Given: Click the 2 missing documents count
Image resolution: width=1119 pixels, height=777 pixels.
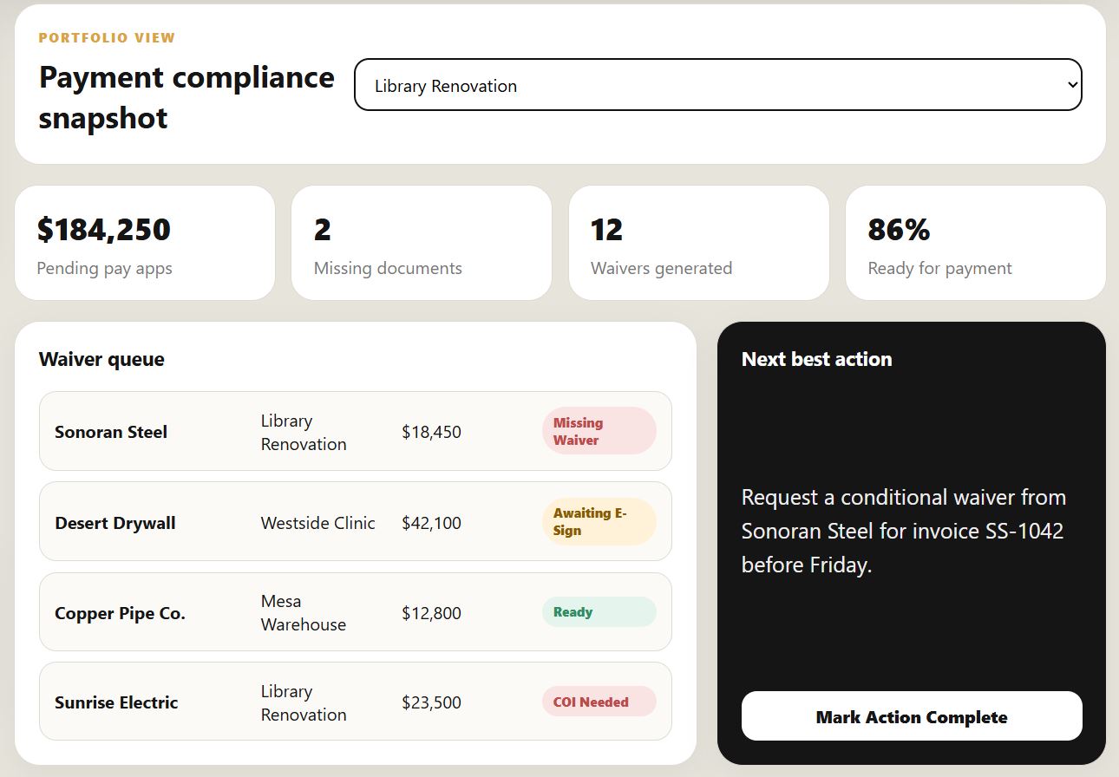Looking at the screenshot, I should pyautogui.click(x=323, y=230).
